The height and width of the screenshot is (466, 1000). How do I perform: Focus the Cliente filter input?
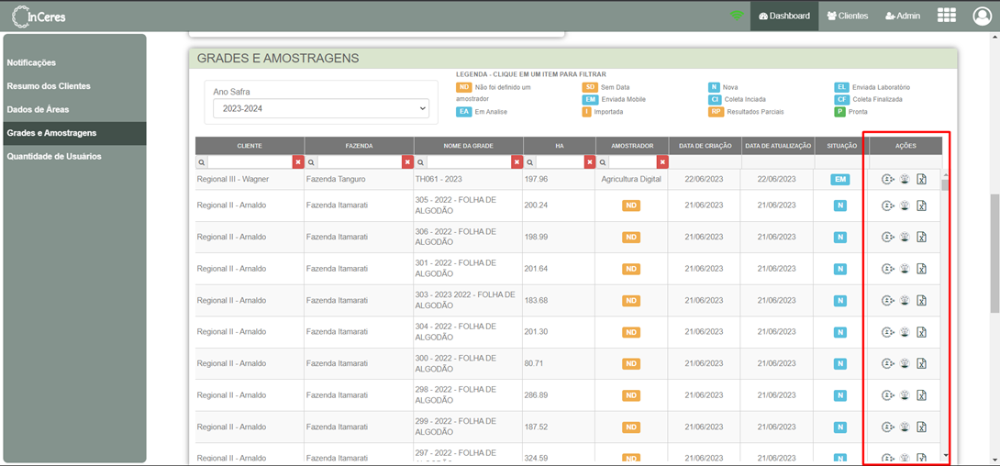click(x=250, y=162)
